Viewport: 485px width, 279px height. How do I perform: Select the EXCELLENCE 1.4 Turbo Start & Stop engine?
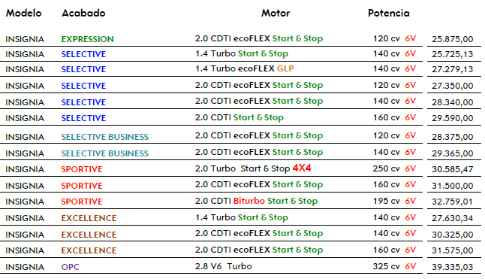(x=242, y=217)
